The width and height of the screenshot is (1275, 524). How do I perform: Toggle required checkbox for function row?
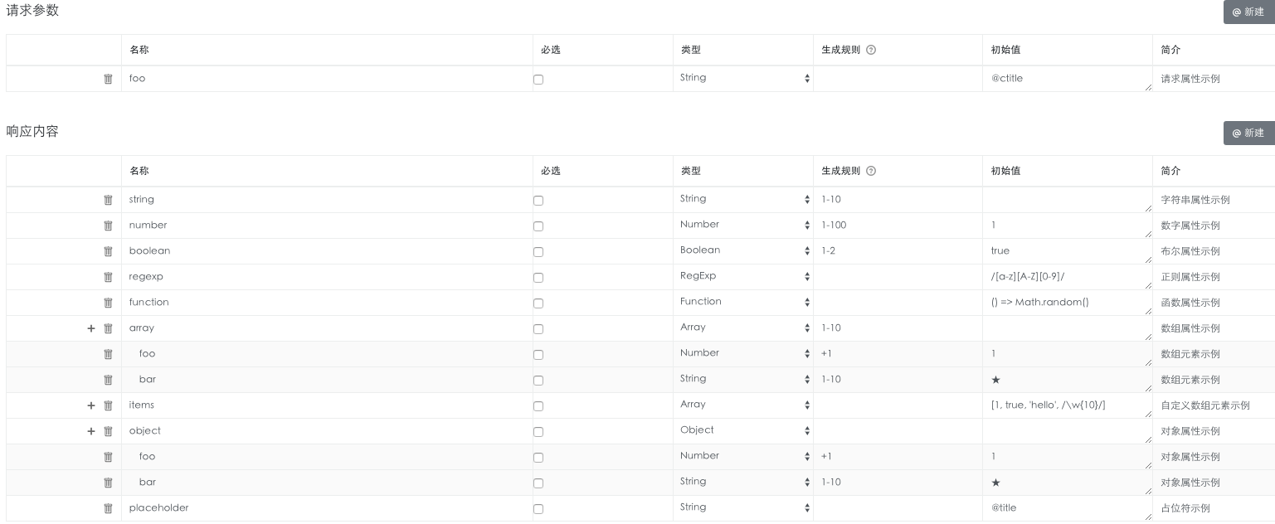(x=538, y=303)
